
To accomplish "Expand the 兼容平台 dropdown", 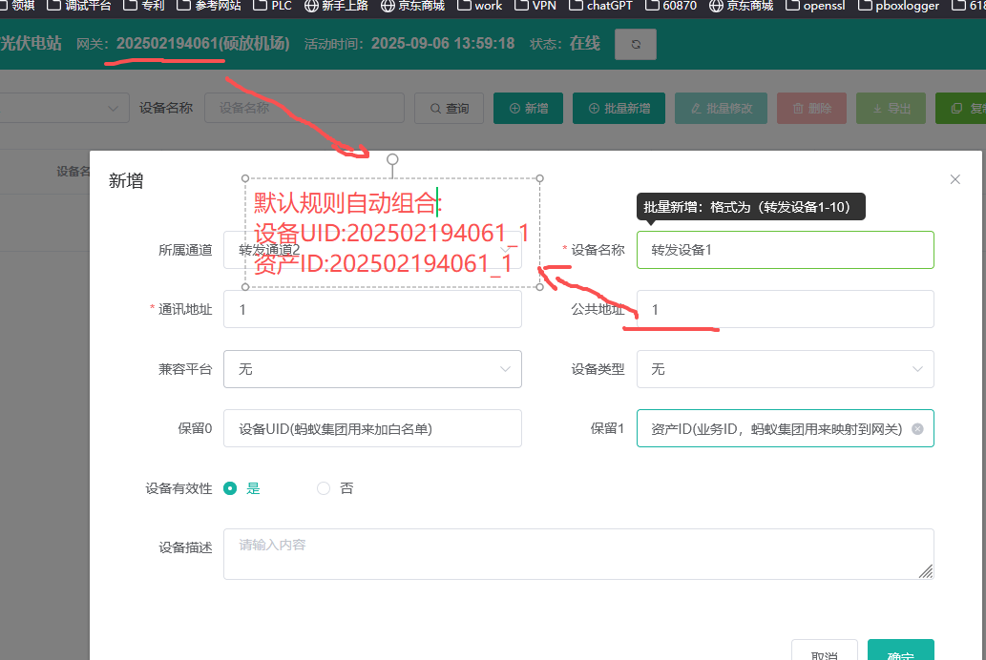I will [372, 369].
